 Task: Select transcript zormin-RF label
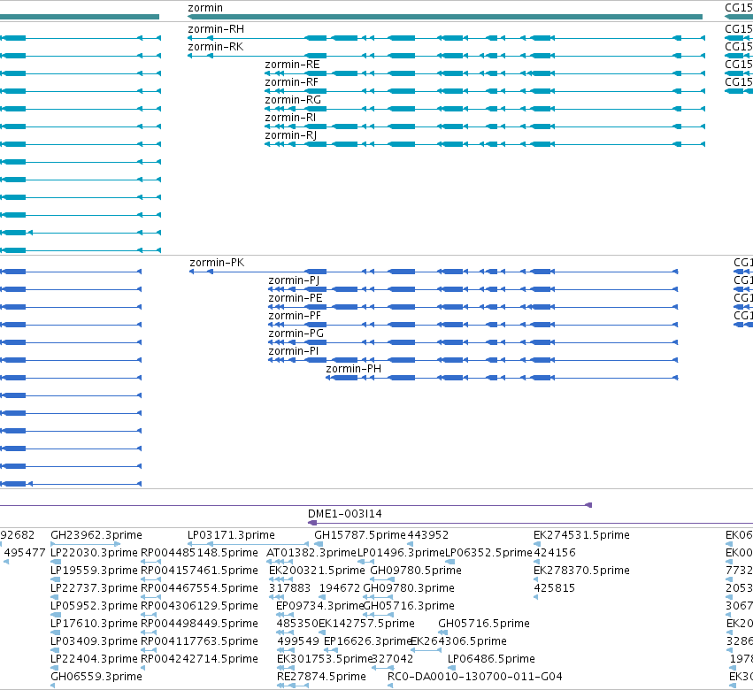[291, 82]
